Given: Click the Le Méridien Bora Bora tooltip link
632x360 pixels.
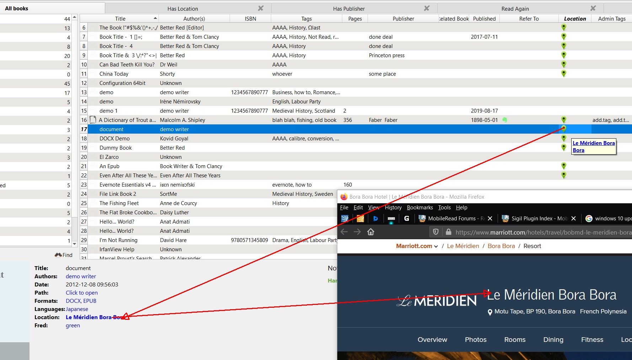Looking at the screenshot, I should (x=594, y=146).
